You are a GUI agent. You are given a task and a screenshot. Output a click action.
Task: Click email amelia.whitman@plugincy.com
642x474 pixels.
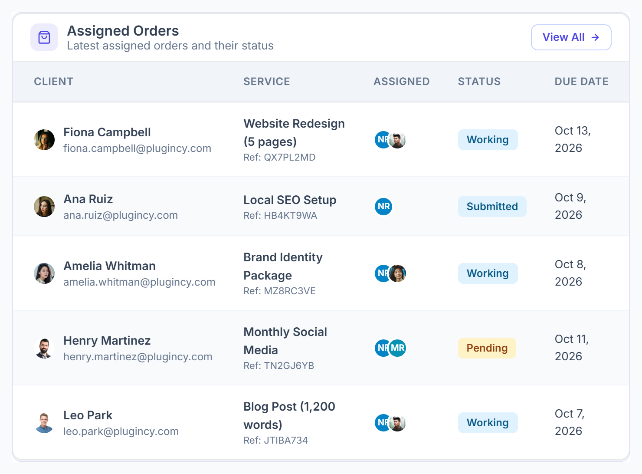tap(139, 282)
